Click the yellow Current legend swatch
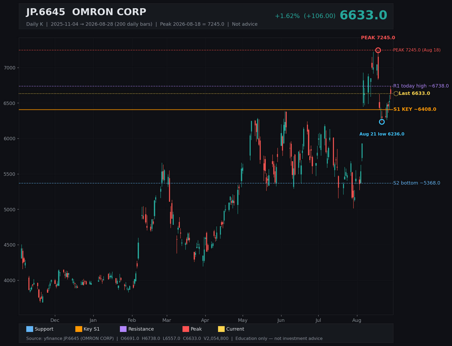The image size is (452, 346). tap(221, 329)
